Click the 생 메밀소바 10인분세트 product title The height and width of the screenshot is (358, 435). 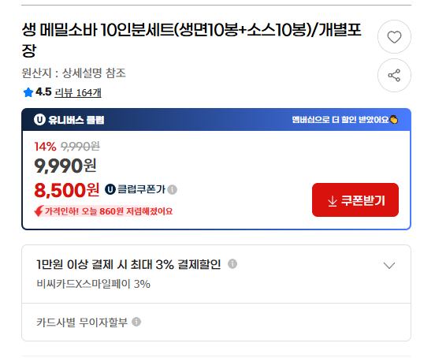[x=191, y=39]
